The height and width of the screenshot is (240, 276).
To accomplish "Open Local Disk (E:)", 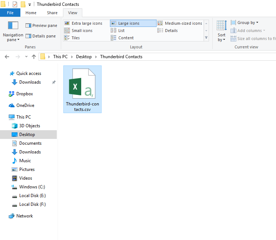I will (x=28, y=196).
